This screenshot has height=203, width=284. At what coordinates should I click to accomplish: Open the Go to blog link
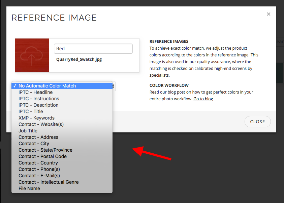pos(203,99)
